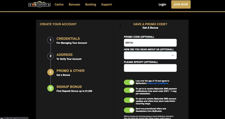Click the PROMO & OTHER step heading
225x119 pixels.
71,71
